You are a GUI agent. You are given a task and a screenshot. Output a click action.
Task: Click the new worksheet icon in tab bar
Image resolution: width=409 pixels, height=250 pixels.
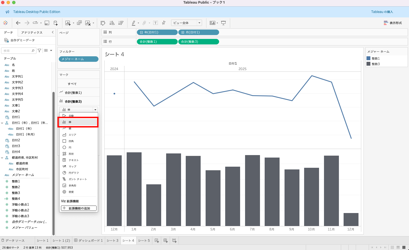157,241
